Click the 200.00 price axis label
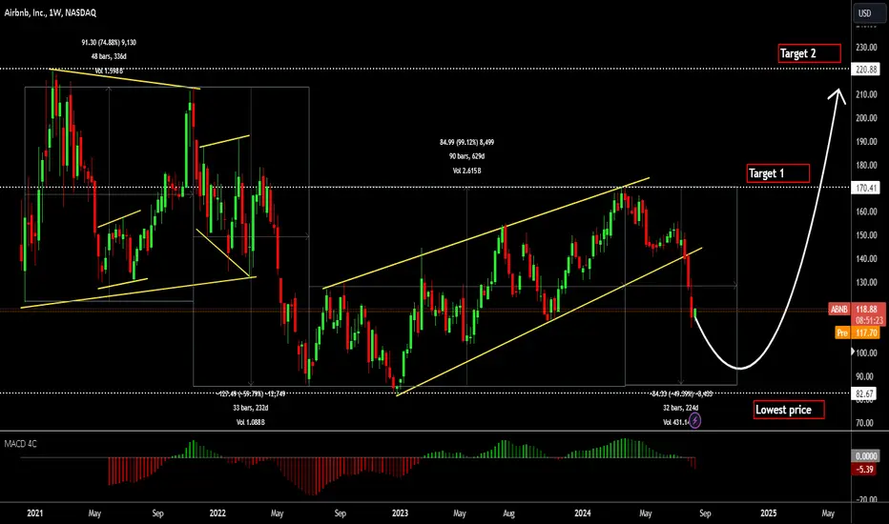The height and width of the screenshot is (524, 889). pos(866,118)
